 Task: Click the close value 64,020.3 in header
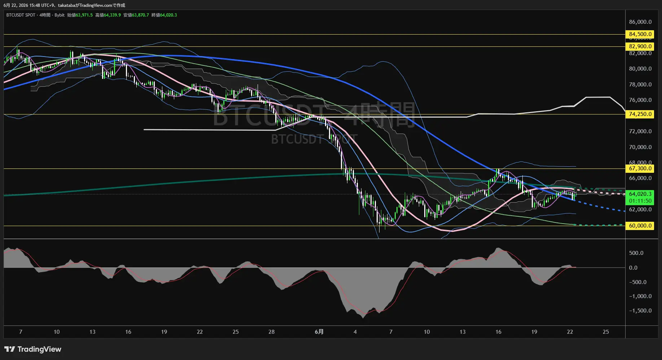(168, 15)
